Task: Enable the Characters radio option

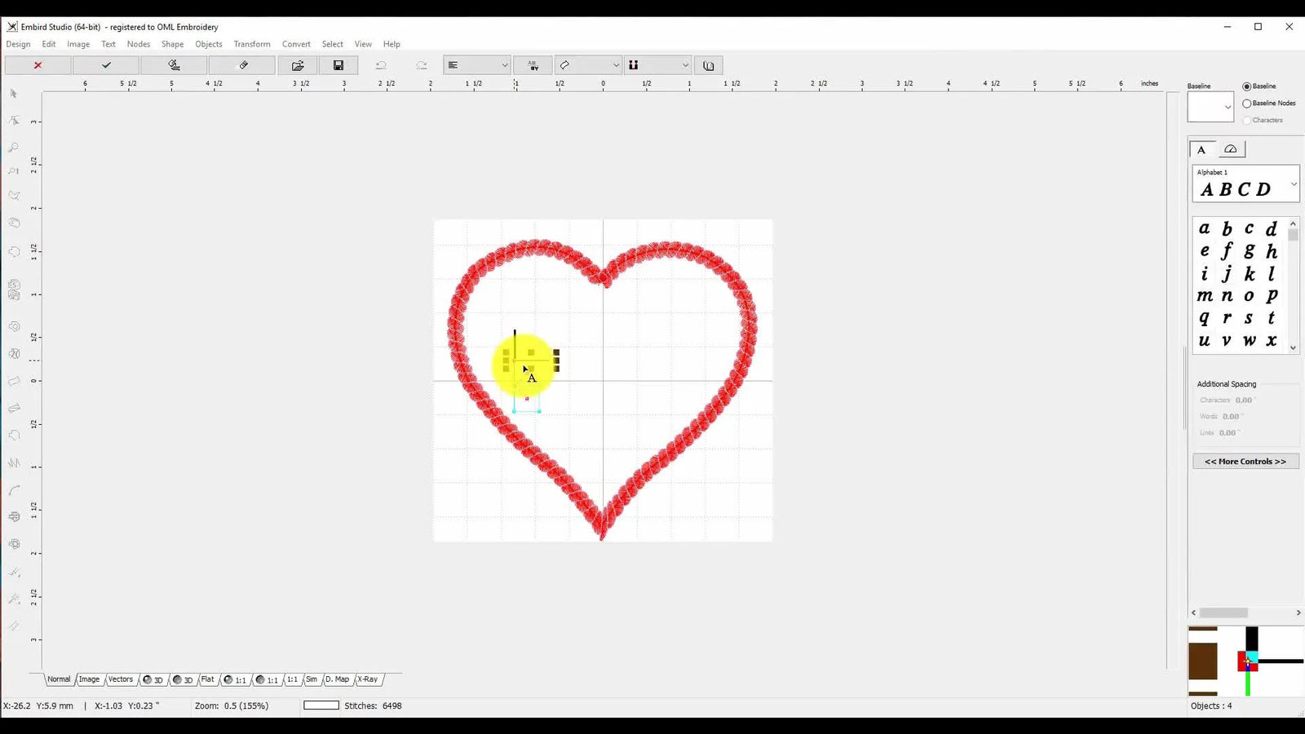Action: 1247,120
